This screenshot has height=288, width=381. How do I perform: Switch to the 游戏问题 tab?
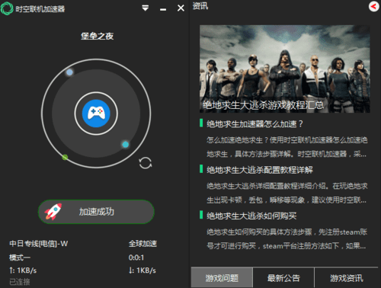tap(222, 278)
